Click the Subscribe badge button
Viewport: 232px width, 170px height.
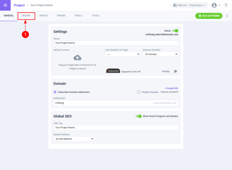(113, 71)
